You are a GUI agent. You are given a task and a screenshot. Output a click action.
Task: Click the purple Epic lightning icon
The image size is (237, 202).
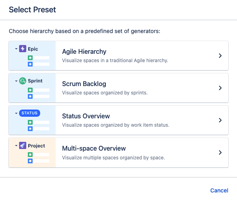23,49
